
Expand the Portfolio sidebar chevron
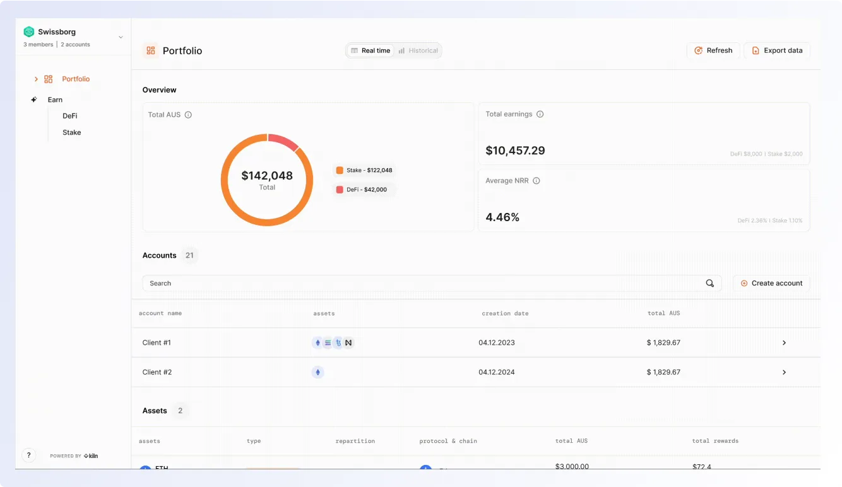pos(36,79)
